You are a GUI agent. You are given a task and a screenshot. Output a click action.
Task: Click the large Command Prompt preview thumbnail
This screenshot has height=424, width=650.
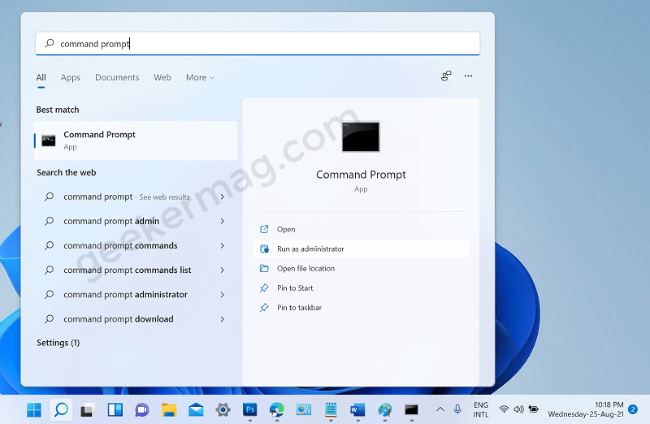[361, 136]
